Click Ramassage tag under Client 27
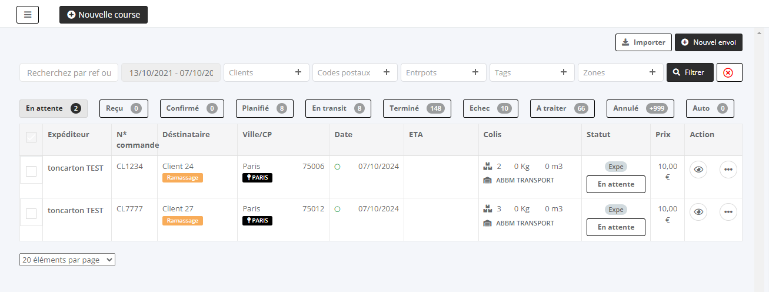The width and height of the screenshot is (769, 292). point(182,221)
